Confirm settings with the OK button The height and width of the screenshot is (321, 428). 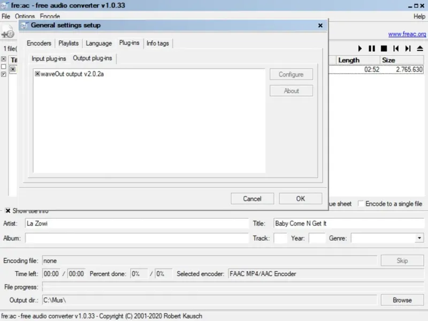tap(301, 198)
